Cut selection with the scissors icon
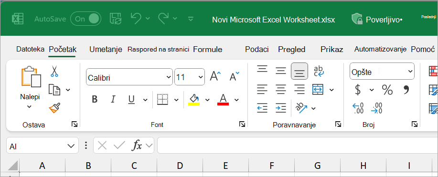This screenshot has height=177, width=438. pos(54,71)
